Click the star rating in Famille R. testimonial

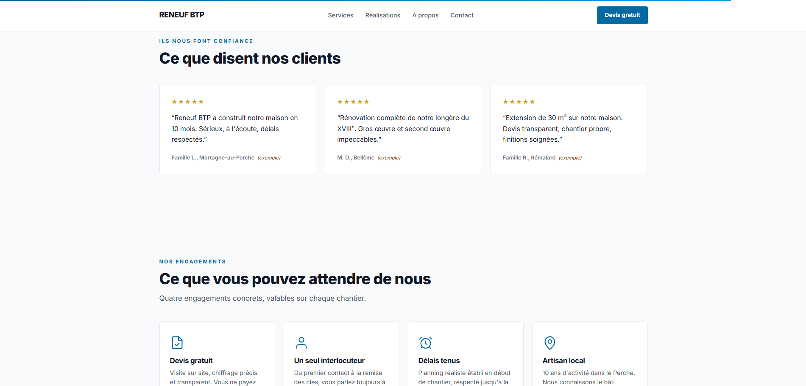pos(519,102)
